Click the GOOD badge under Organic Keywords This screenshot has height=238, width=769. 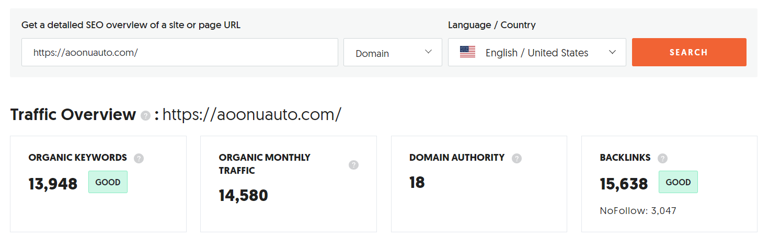click(x=108, y=182)
